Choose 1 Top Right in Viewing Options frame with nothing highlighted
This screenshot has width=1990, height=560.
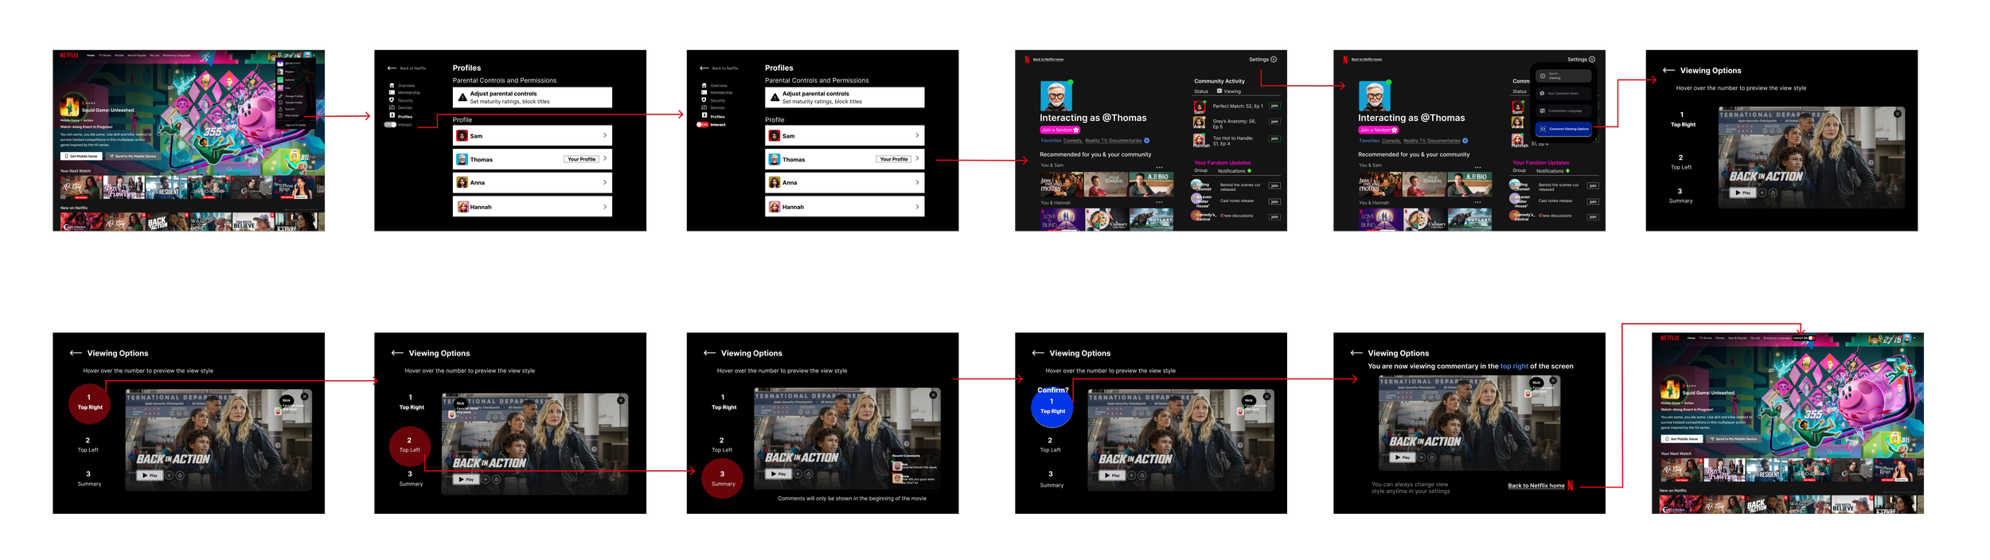1682,119
